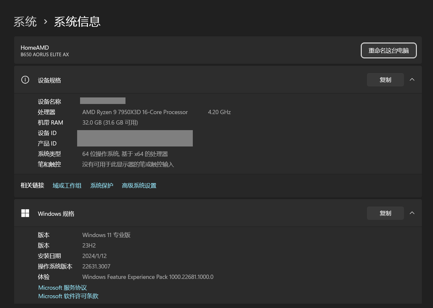The image size is (433, 308).
Task: Click install date 2024/1/12
Action: pos(94,256)
